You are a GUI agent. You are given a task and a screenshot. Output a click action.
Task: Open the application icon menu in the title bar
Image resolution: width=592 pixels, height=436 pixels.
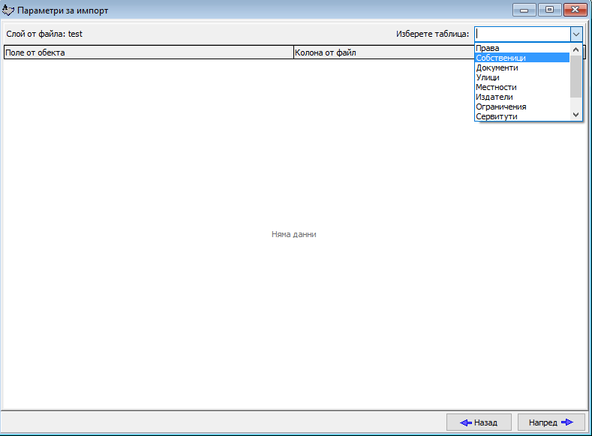pyautogui.click(x=9, y=10)
